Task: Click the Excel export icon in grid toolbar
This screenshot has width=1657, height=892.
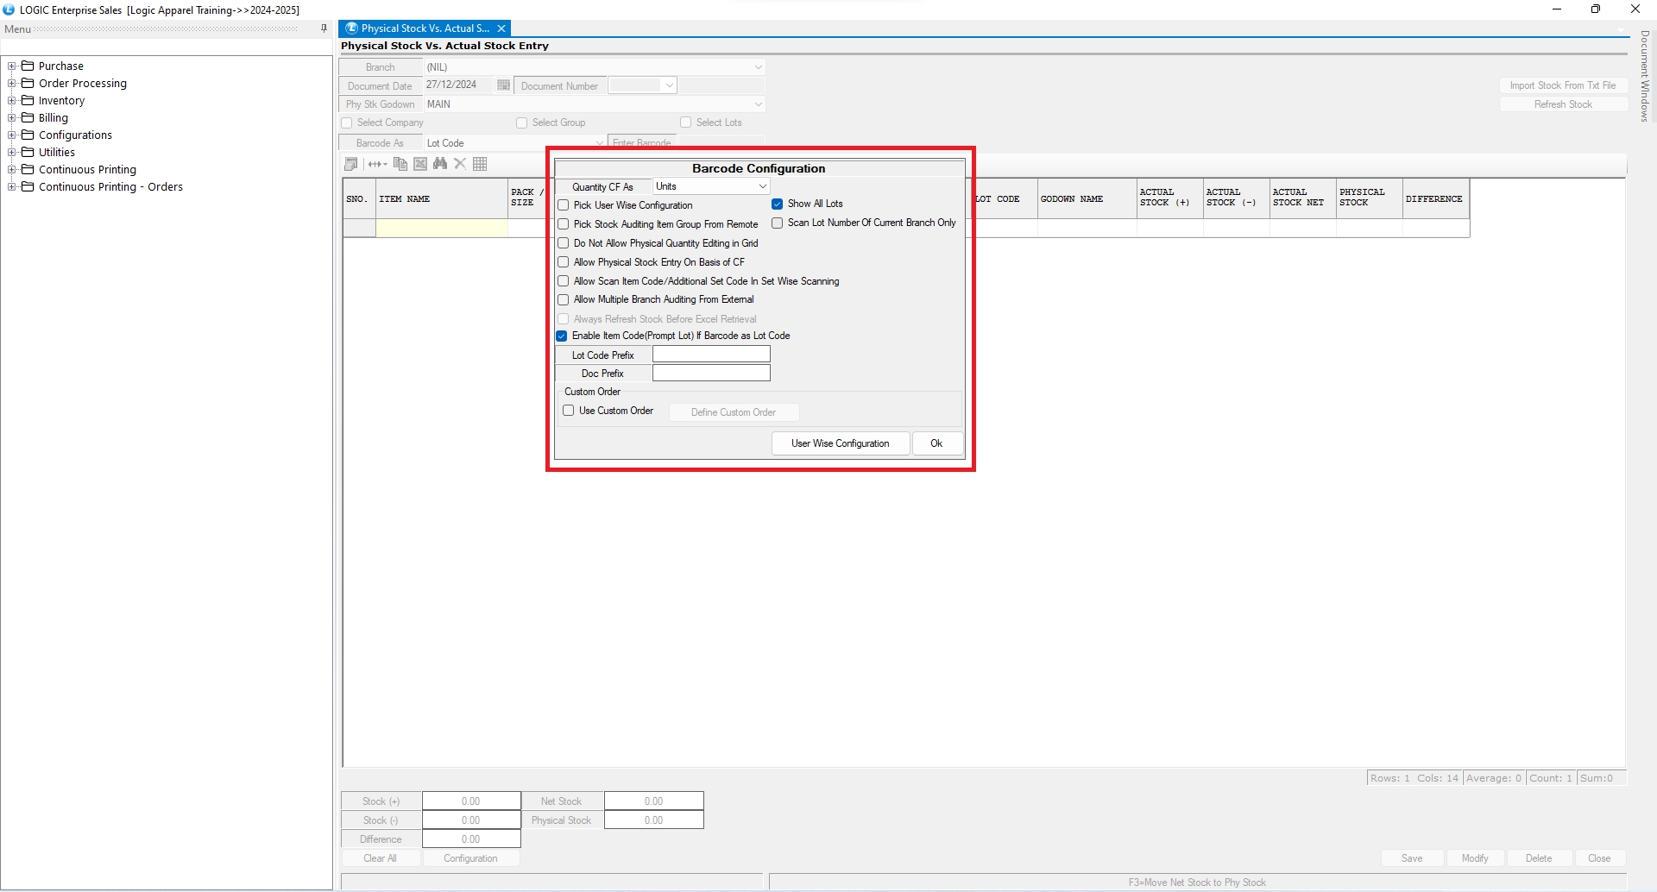Action: [x=420, y=164]
